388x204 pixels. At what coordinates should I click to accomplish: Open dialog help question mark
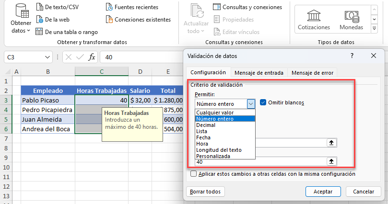pos(352,56)
